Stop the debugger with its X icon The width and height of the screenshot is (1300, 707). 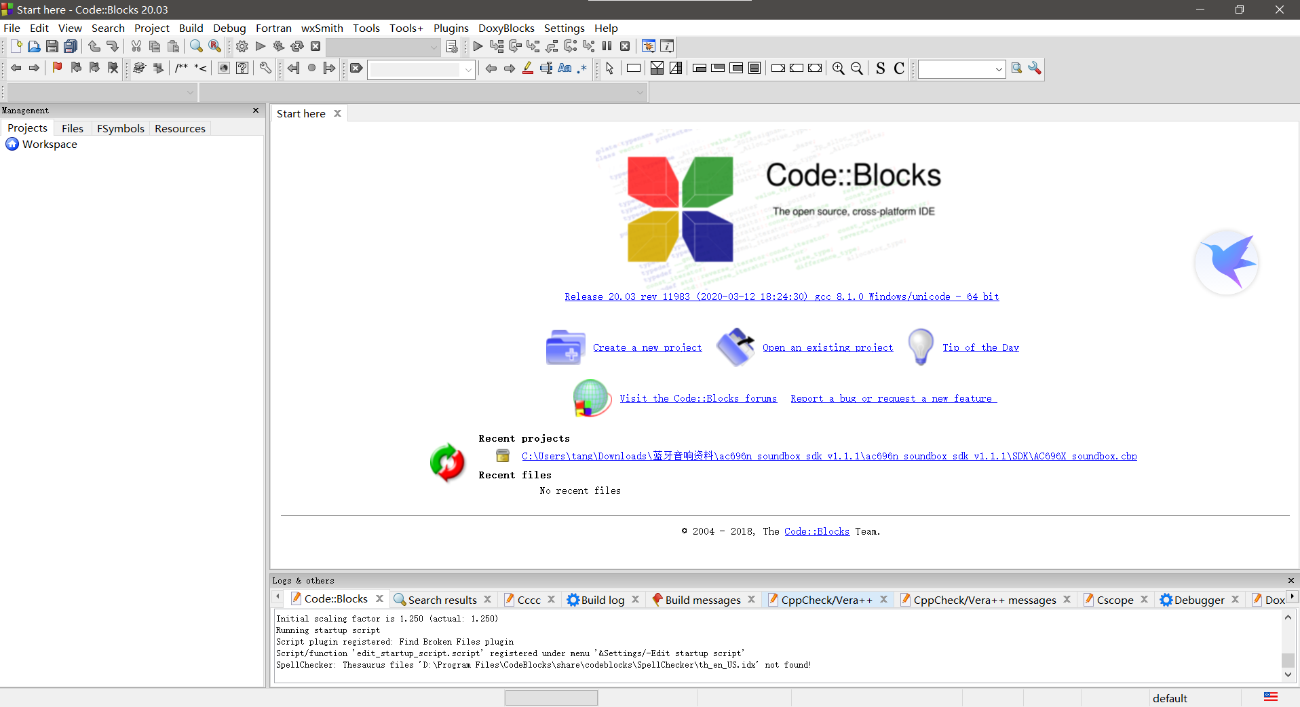[625, 46]
